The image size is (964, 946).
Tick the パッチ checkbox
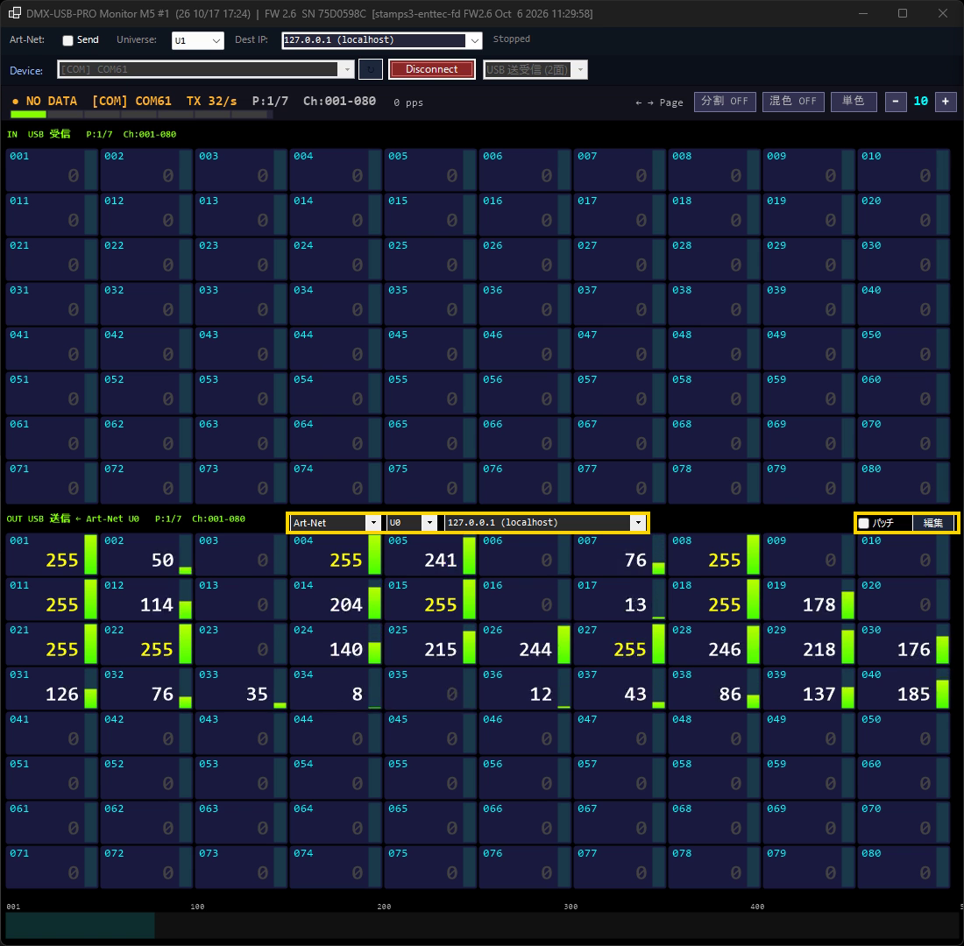tap(864, 523)
